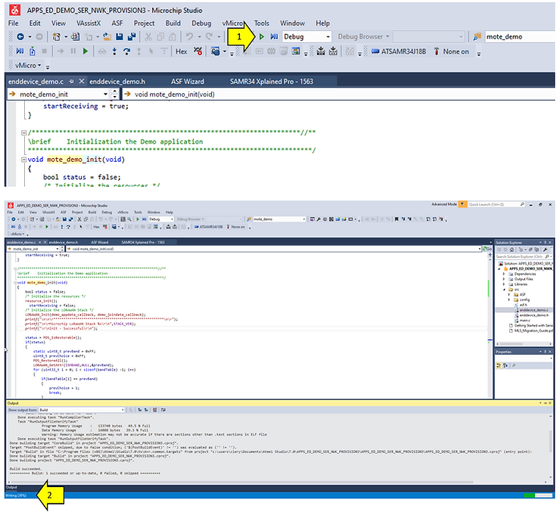
Task: Toggle pin on enddevice_demo.c tab, enlarged view
Action: click(71, 82)
